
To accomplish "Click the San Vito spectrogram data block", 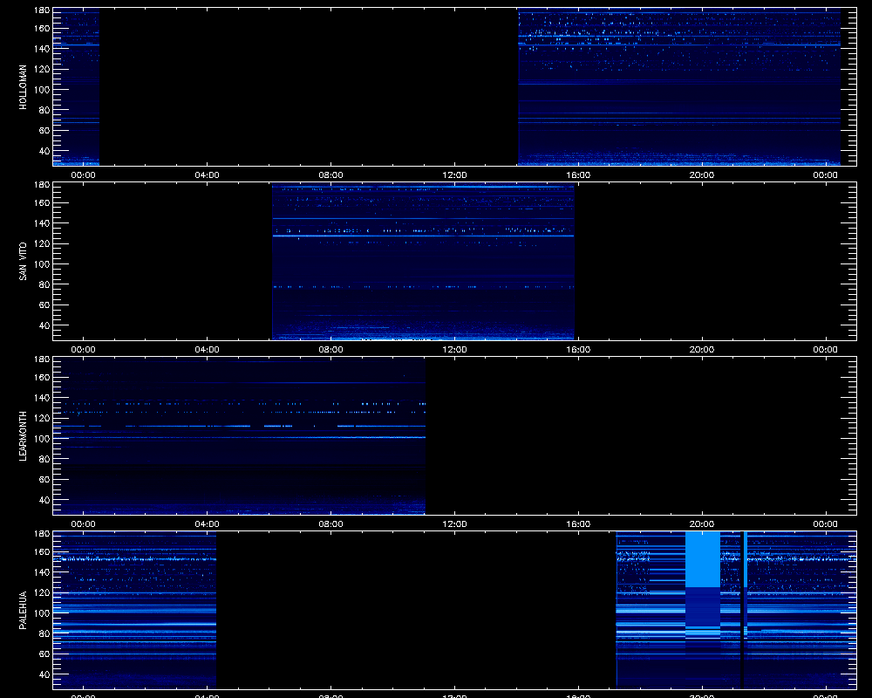I will [x=423, y=262].
